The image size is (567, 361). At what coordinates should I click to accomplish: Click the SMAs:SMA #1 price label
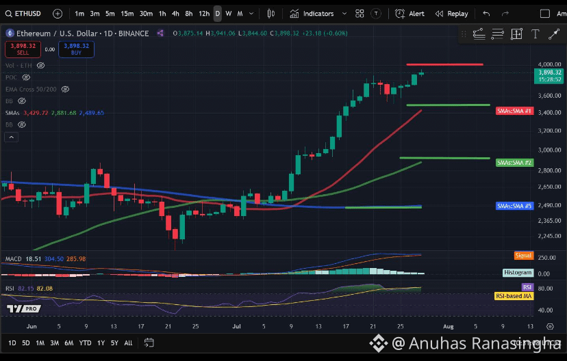click(x=514, y=111)
